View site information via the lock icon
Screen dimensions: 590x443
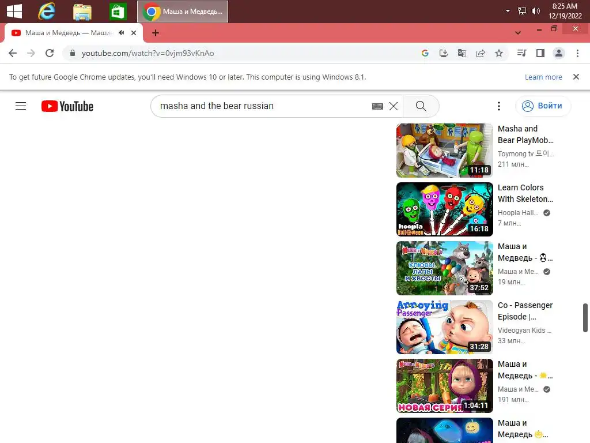point(73,53)
